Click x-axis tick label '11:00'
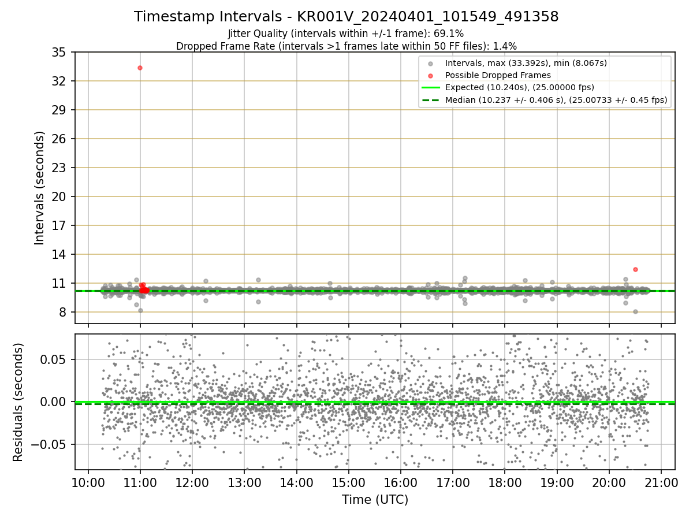Viewport: 693px width, 520px height. coord(140,482)
